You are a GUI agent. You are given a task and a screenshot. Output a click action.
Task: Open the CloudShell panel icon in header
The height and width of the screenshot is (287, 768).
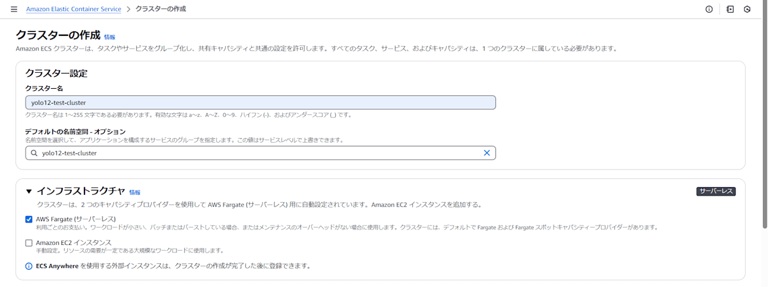click(730, 10)
